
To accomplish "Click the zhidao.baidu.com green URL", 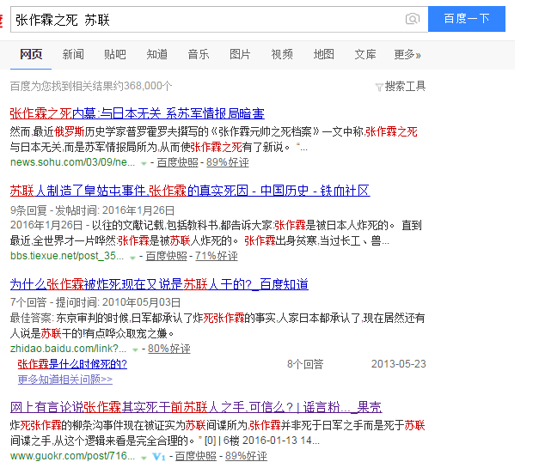I will click(68, 349).
